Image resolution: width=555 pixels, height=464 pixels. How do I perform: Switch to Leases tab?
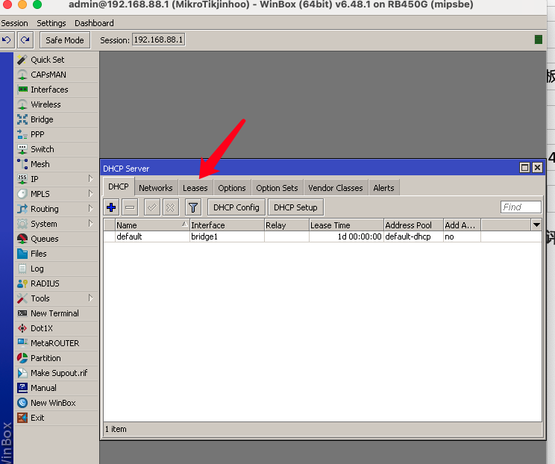click(195, 188)
